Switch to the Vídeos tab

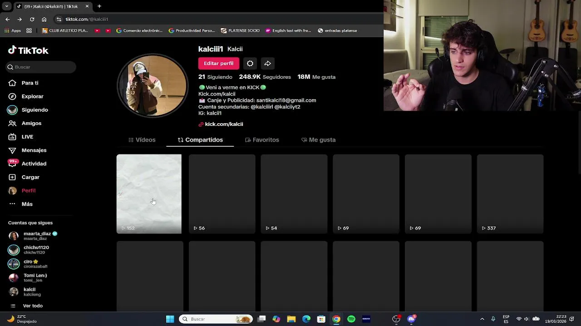point(142,140)
